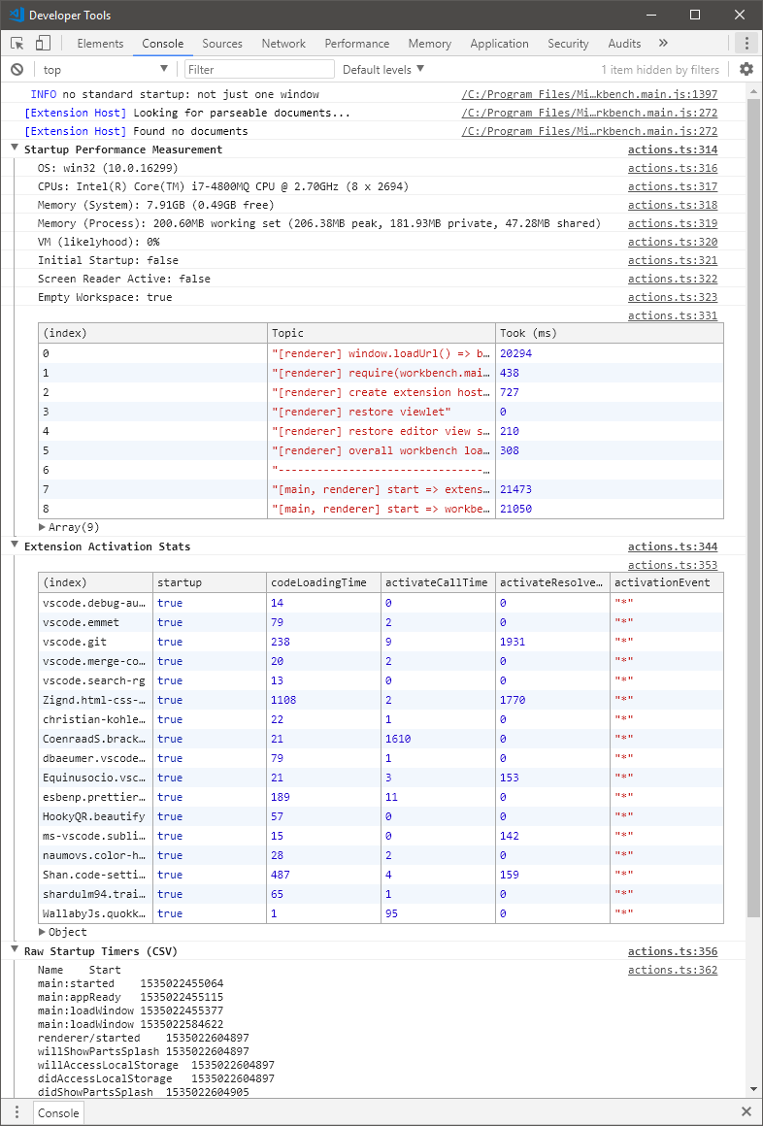Open source link actions.ts:344
Image resolution: width=763 pixels, height=1126 pixels.
673,546
